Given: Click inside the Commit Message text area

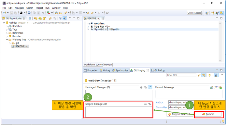Looking at the screenshot, I should tap(189, 94).
